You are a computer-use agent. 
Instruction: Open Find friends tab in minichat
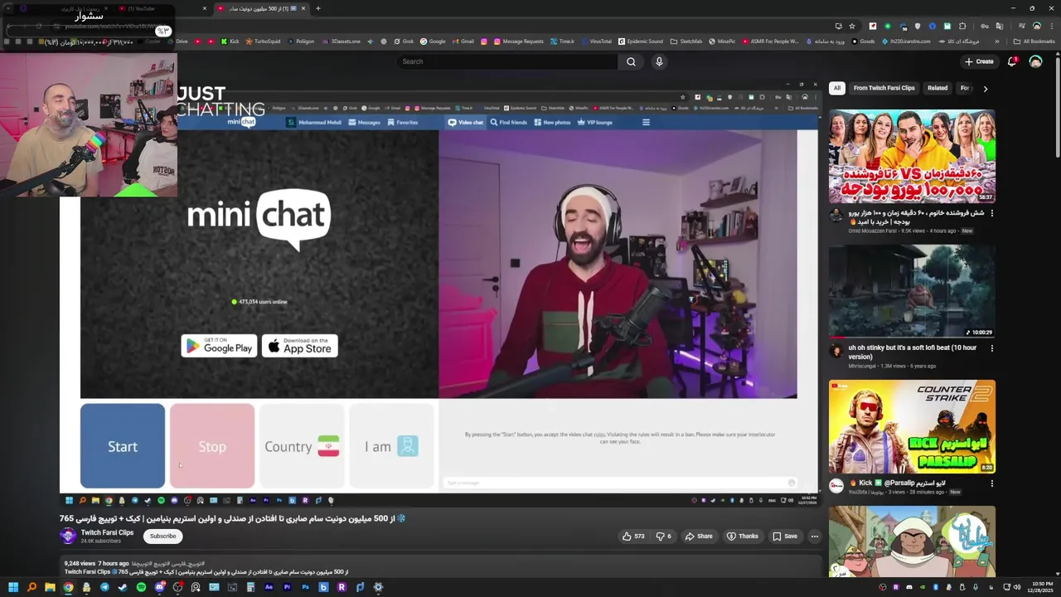pyautogui.click(x=509, y=122)
